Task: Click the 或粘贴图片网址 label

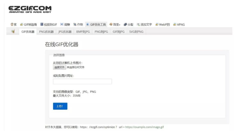Action: click(63, 76)
